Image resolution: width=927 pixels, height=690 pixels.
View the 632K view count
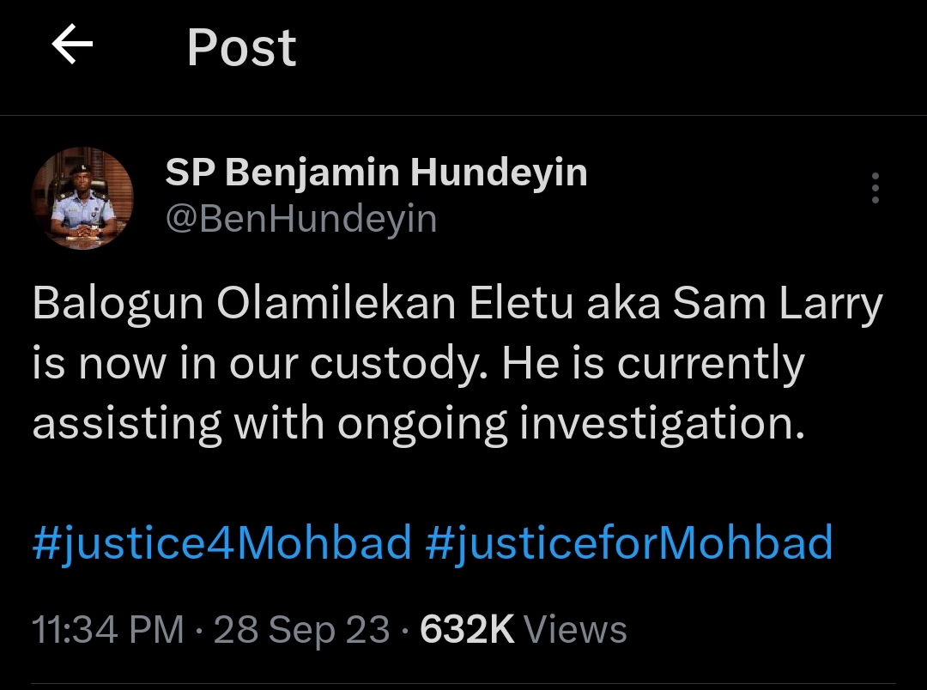pos(467,631)
